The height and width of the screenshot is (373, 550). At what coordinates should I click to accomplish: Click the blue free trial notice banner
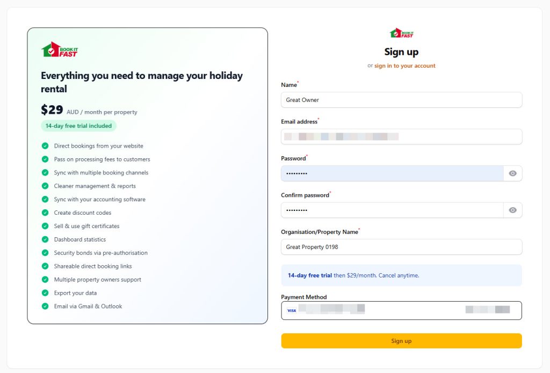click(x=401, y=275)
